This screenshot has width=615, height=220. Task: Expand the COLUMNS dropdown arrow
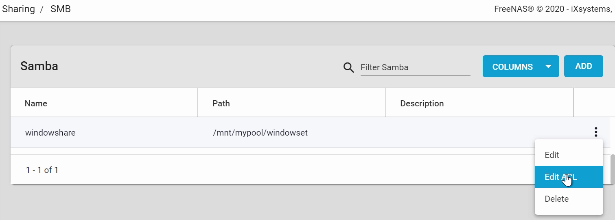[548, 67]
